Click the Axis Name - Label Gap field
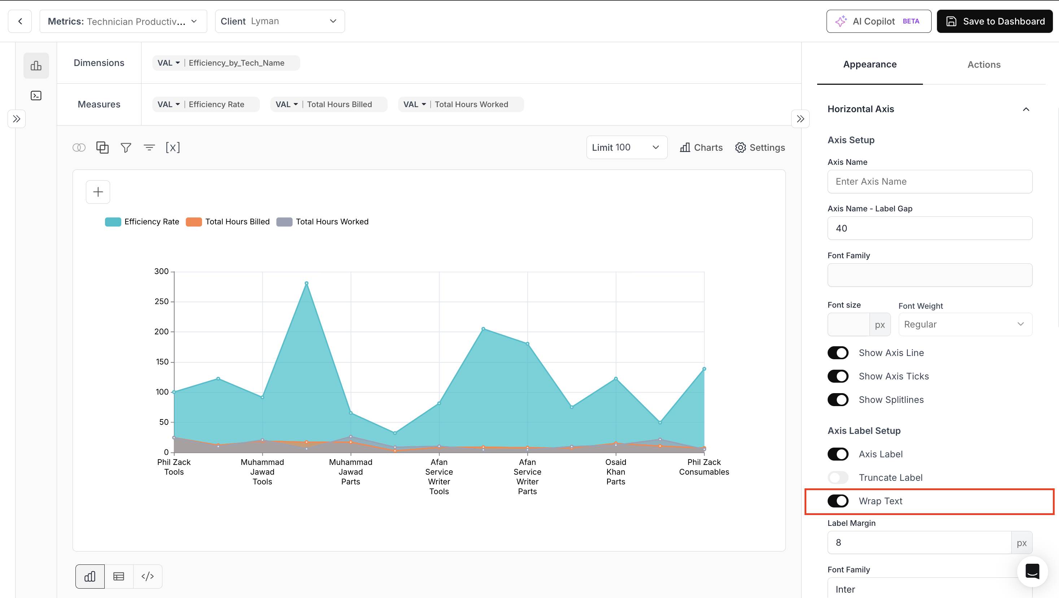 tap(930, 228)
